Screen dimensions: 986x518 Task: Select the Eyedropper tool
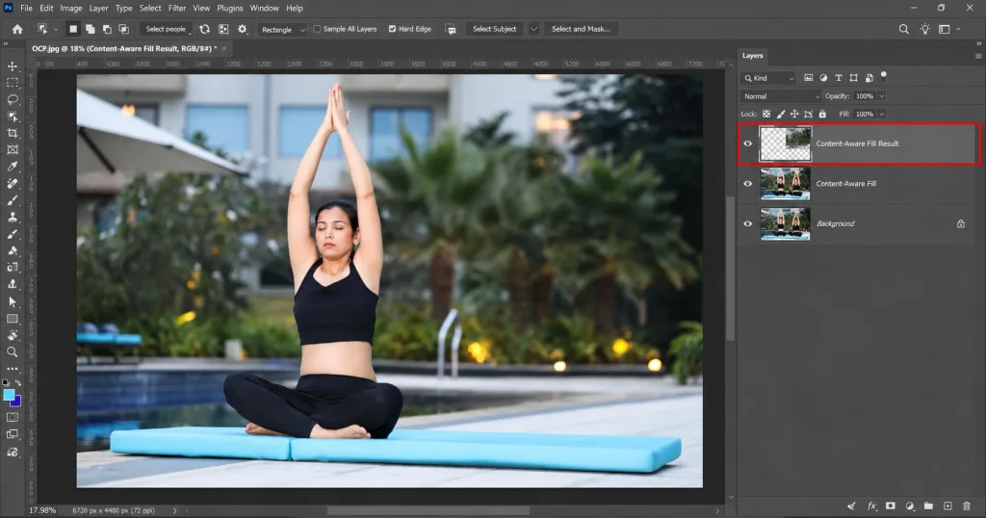point(12,167)
